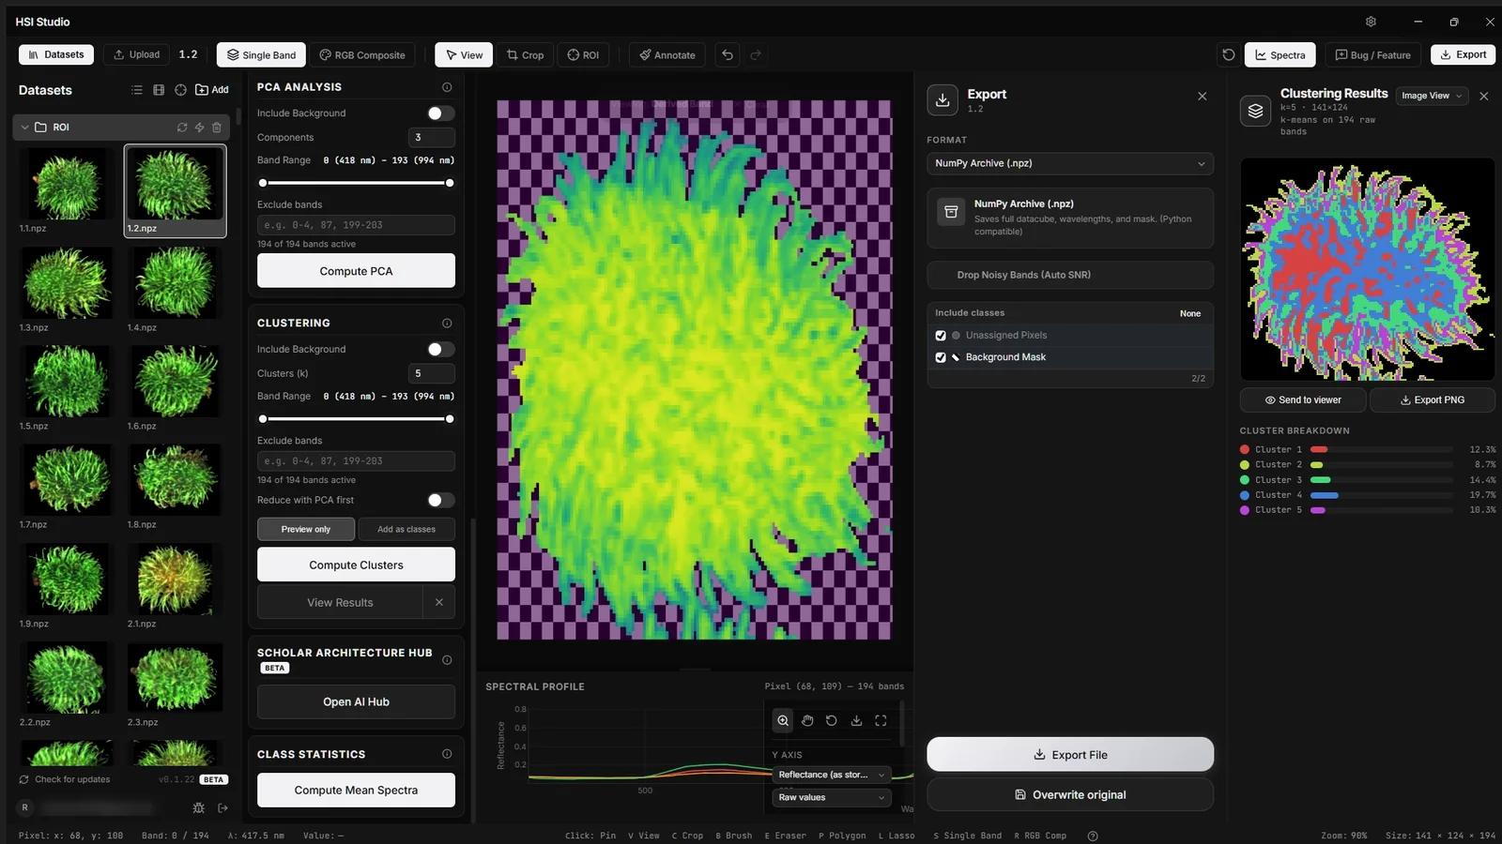Select Preview only mode option

click(306, 530)
